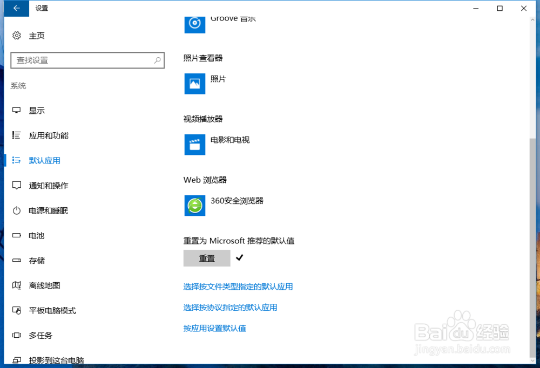Close the Settings window
The height and width of the screenshot is (368, 540).
pyautogui.click(x=524, y=8)
